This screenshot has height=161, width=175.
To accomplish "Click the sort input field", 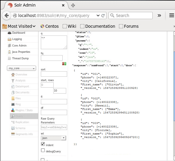I will 54,74.
